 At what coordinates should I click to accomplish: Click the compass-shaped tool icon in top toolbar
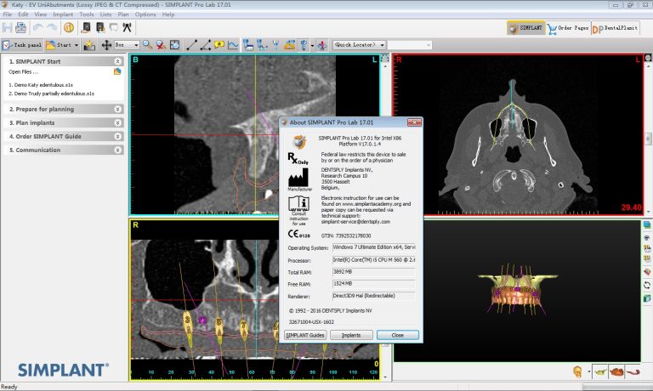coord(127,28)
